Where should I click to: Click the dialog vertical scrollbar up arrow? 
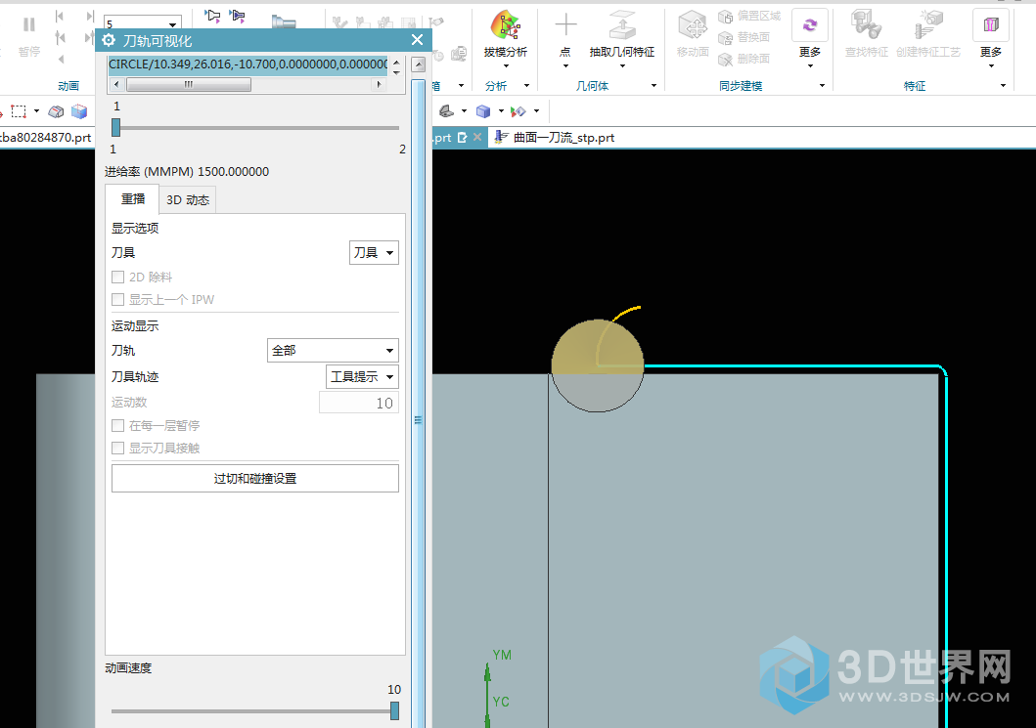tap(418, 64)
